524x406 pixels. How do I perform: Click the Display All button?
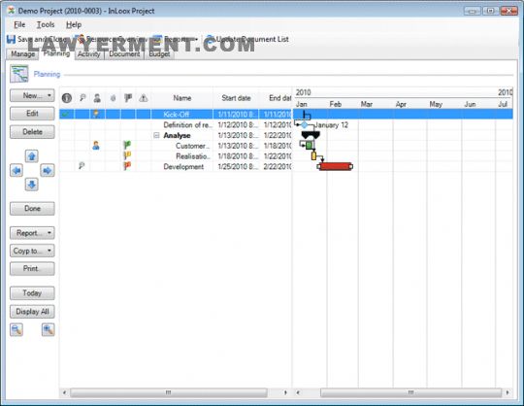tap(32, 312)
